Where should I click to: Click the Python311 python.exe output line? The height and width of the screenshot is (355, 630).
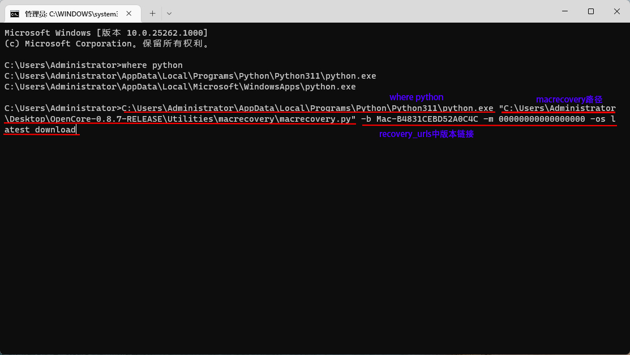190,76
